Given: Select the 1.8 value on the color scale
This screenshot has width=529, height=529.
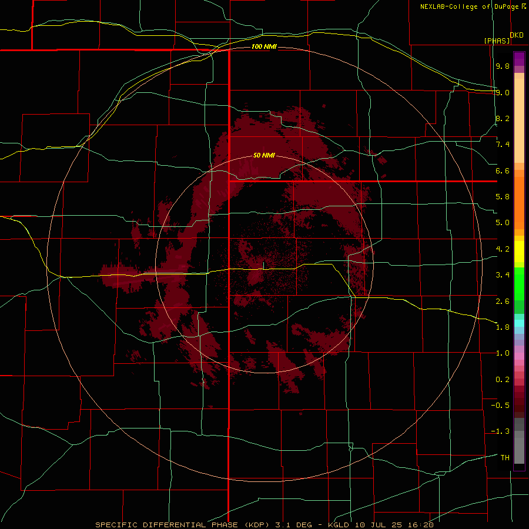Looking at the screenshot, I should (x=503, y=327).
